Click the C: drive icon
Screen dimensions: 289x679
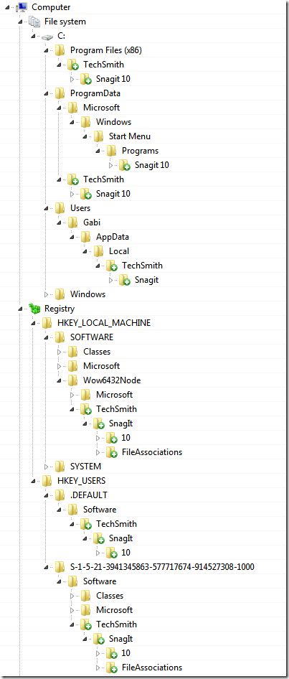(x=47, y=36)
